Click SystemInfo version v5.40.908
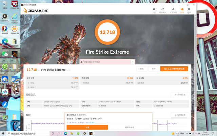The height and width of the screenshot is (136, 217). (102, 106)
